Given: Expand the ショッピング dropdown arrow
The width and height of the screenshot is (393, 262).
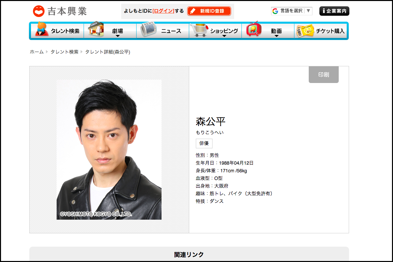Looking at the screenshot, I should (x=224, y=36).
